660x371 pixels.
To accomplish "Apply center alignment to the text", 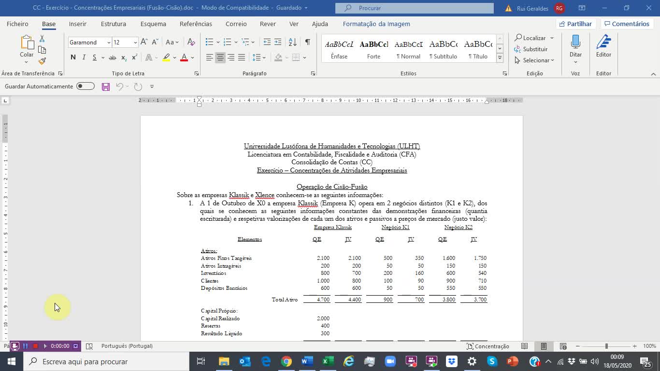I will 220,58.
